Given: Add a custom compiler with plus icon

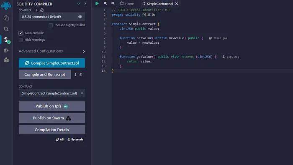Looking at the screenshot, I should [x=37, y=10].
